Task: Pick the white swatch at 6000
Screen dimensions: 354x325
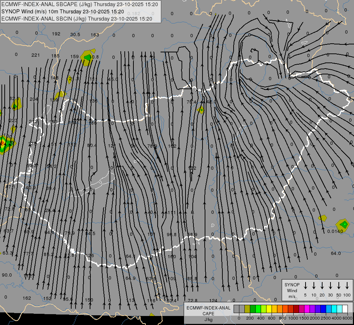Action: [x=345, y=309]
